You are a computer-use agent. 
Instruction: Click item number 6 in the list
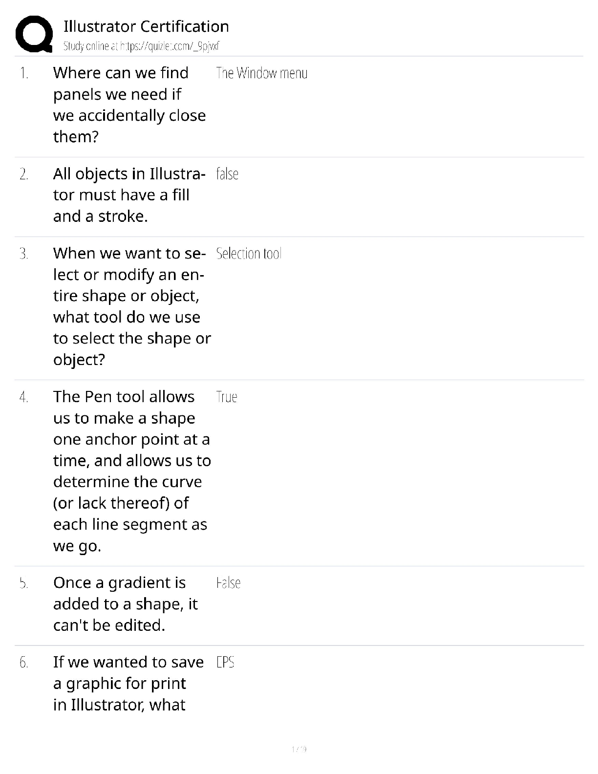click(x=24, y=663)
